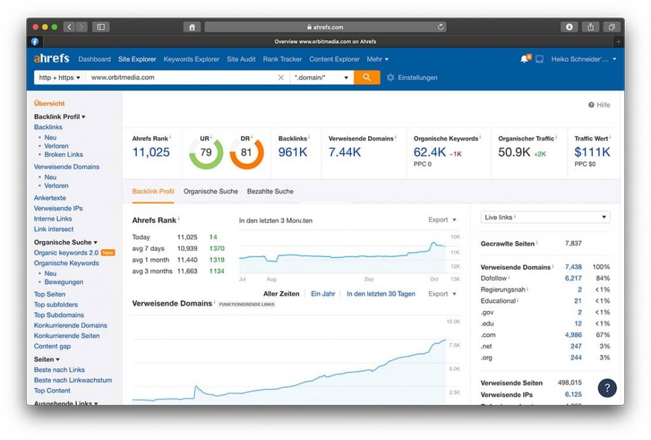
Task: Select the Ein Jahr time range
Action: point(323,294)
